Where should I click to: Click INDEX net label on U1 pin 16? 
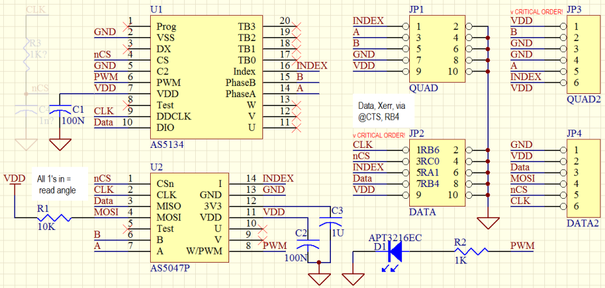tap(312, 65)
